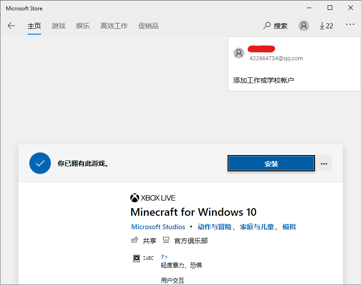Switch to the 游戏 tab

coord(59,26)
